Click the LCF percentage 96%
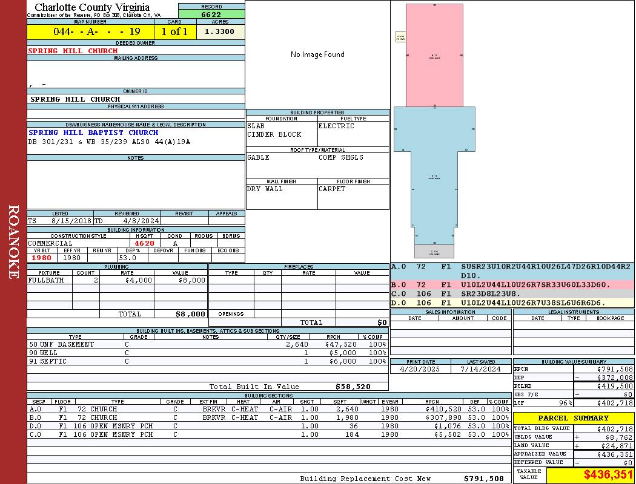This screenshot has width=636, height=484. pos(565,404)
